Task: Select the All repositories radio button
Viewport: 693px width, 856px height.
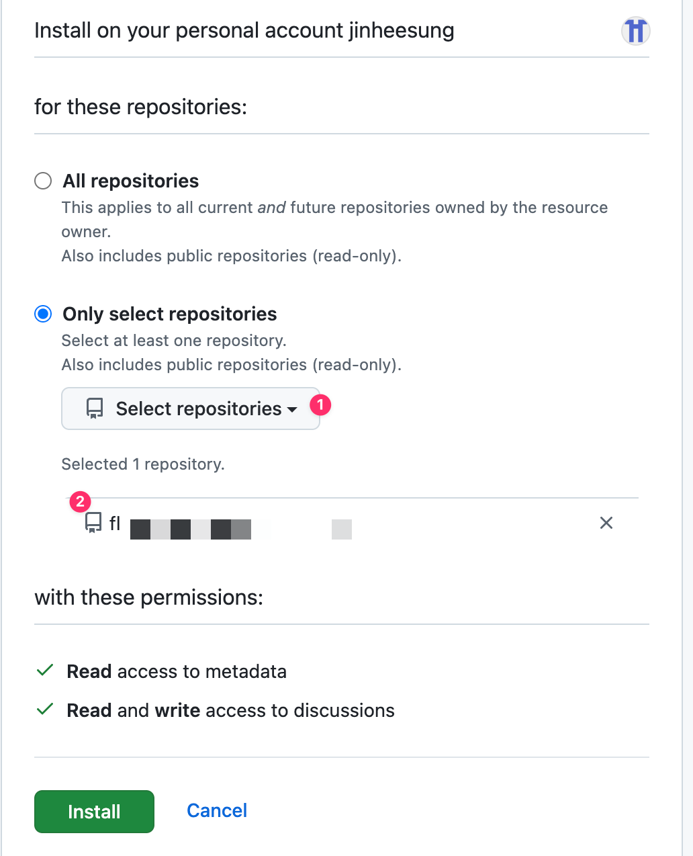Action: tap(43, 181)
